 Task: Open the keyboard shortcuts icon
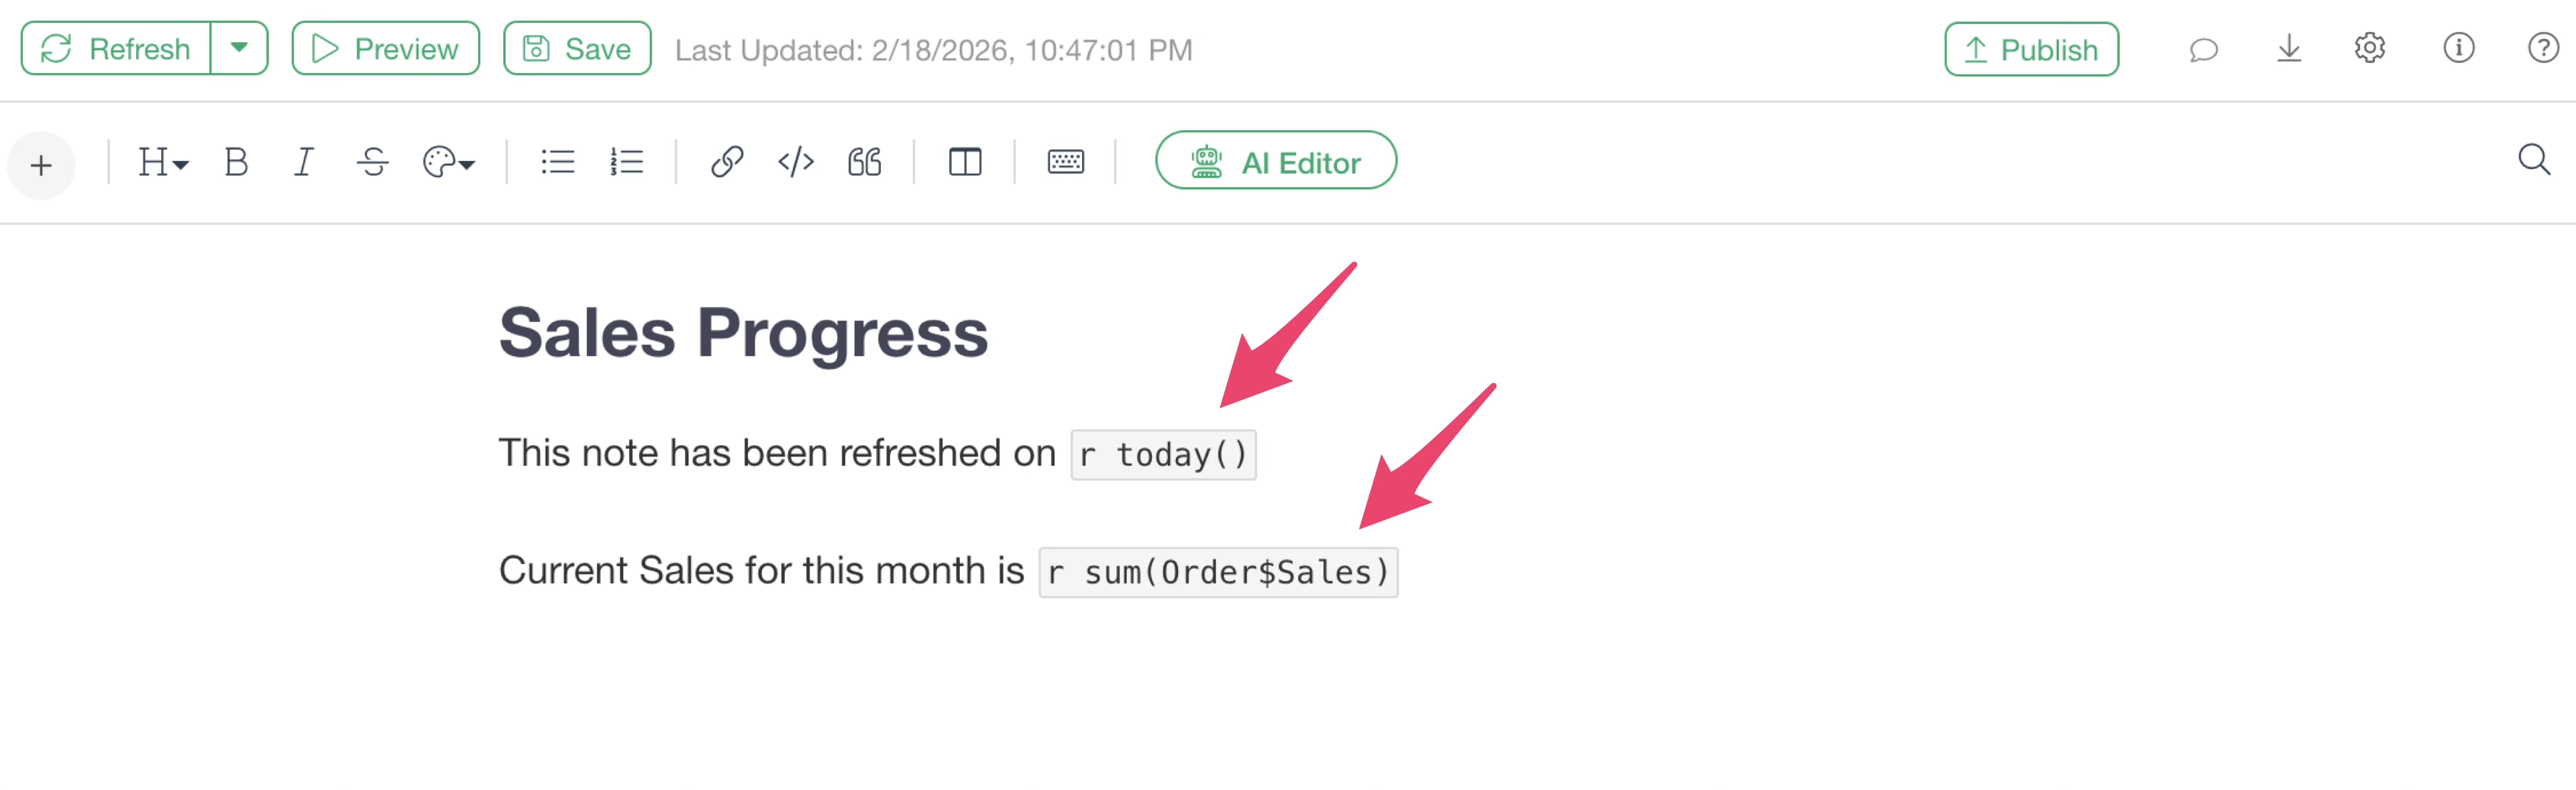pos(1065,162)
